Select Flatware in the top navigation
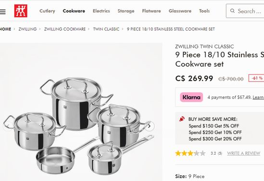Screen dimensions: 264x181 (151, 11)
